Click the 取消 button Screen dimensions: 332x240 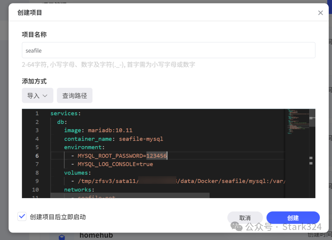click(245, 218)
